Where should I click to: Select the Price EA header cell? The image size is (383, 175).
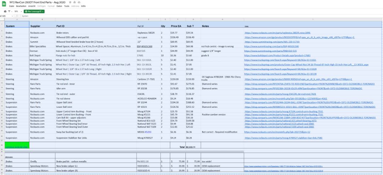pyautogui.click(x=178, y=24)
